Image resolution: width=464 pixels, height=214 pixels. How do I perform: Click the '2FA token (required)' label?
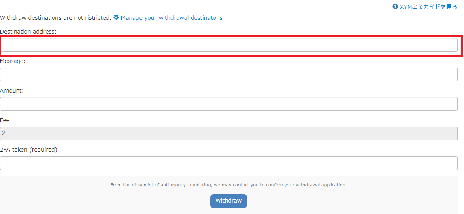click(29, 150)
